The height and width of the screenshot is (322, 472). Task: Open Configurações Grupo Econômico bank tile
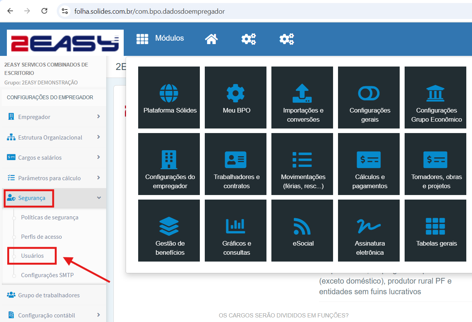[435, 98]
